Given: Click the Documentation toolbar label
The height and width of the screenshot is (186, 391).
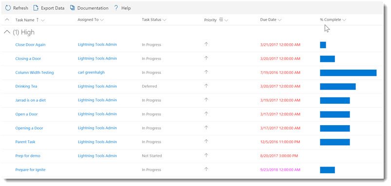Looking at the screenshot, I should click(93, 8).
